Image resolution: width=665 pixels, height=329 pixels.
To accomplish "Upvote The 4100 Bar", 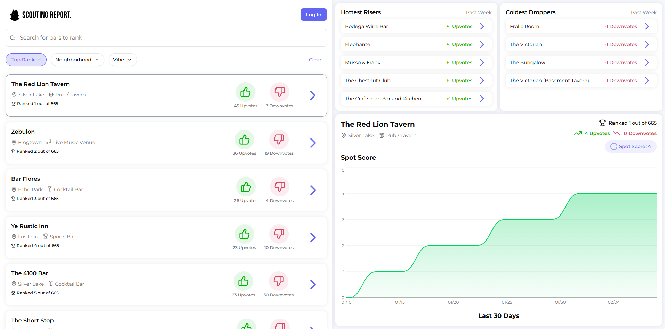I will point(243,281).
